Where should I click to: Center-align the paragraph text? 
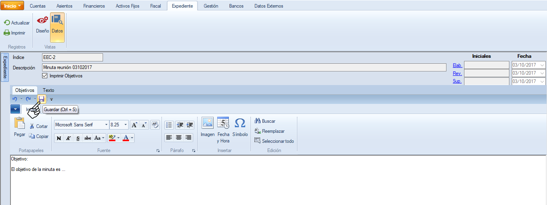tap(179, 138)
